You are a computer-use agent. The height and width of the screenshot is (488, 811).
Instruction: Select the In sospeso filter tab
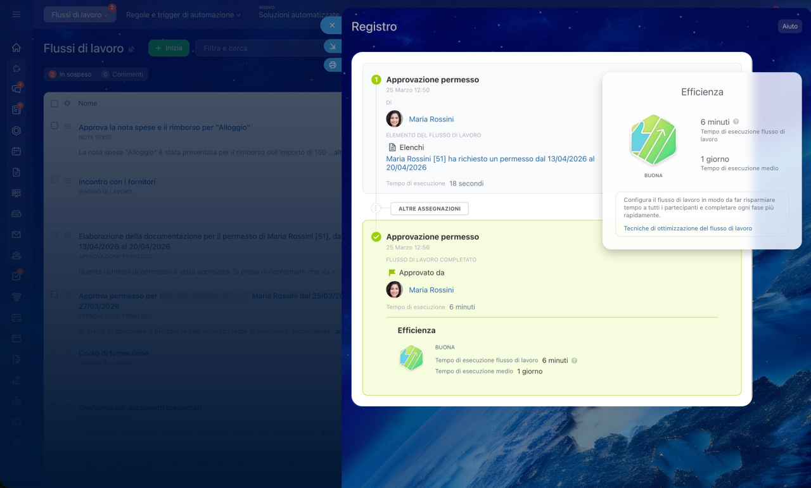point(70,74)
